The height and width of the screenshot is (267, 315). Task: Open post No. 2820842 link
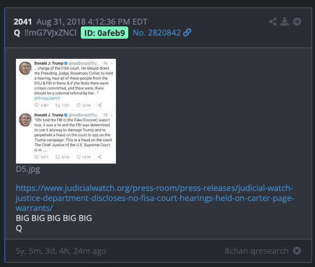[157, 33]
